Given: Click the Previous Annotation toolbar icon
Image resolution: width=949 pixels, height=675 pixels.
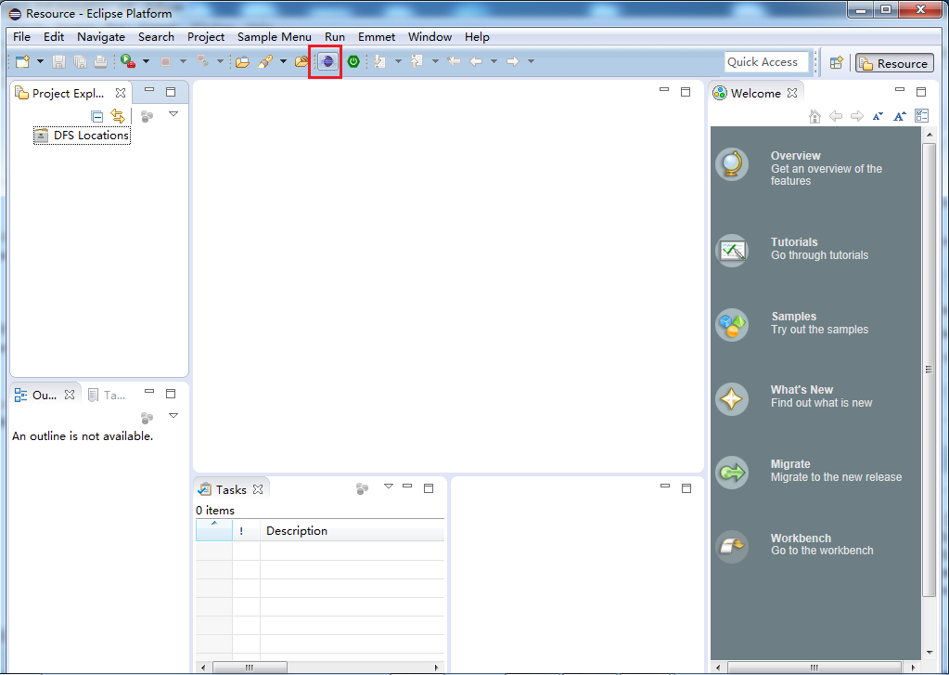Looking at the screenshot, I should pyautogui.click(x=417, y=61).
